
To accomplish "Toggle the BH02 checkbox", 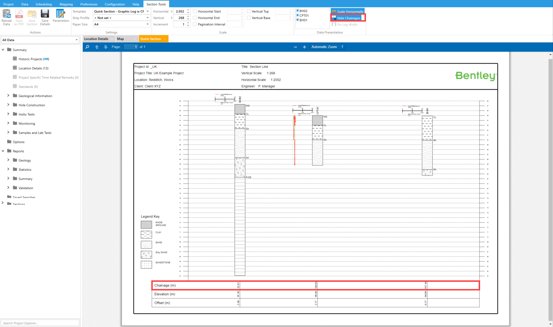I will [x=298, y=11].
